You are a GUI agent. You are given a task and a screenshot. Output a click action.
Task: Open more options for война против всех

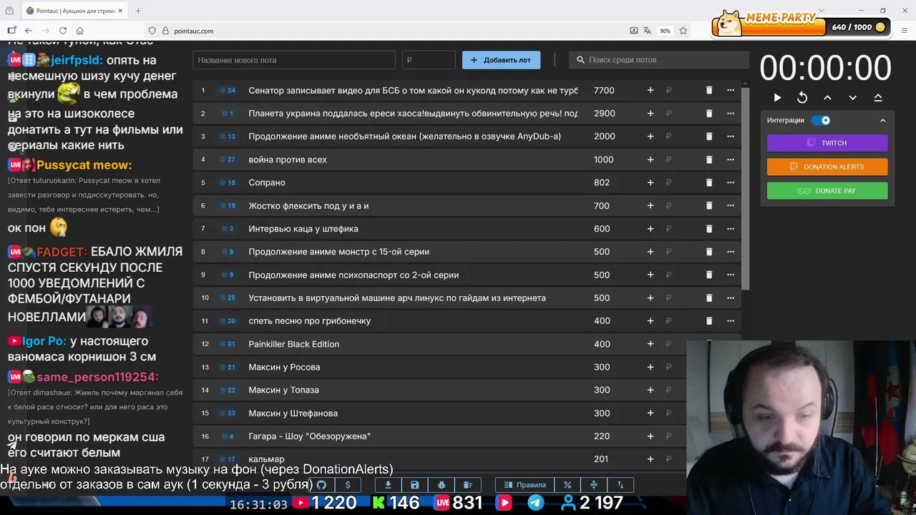tap(731, 160)
